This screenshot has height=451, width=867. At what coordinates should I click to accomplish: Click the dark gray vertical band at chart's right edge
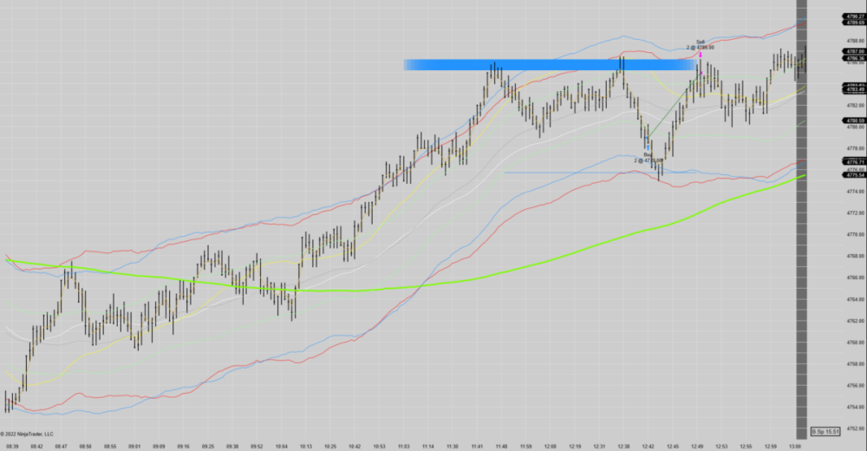click(x=802, y=260)
